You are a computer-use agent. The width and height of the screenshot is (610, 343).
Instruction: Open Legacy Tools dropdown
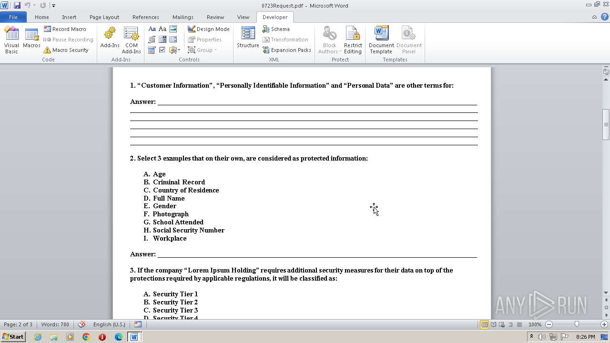tap(174, 50)
